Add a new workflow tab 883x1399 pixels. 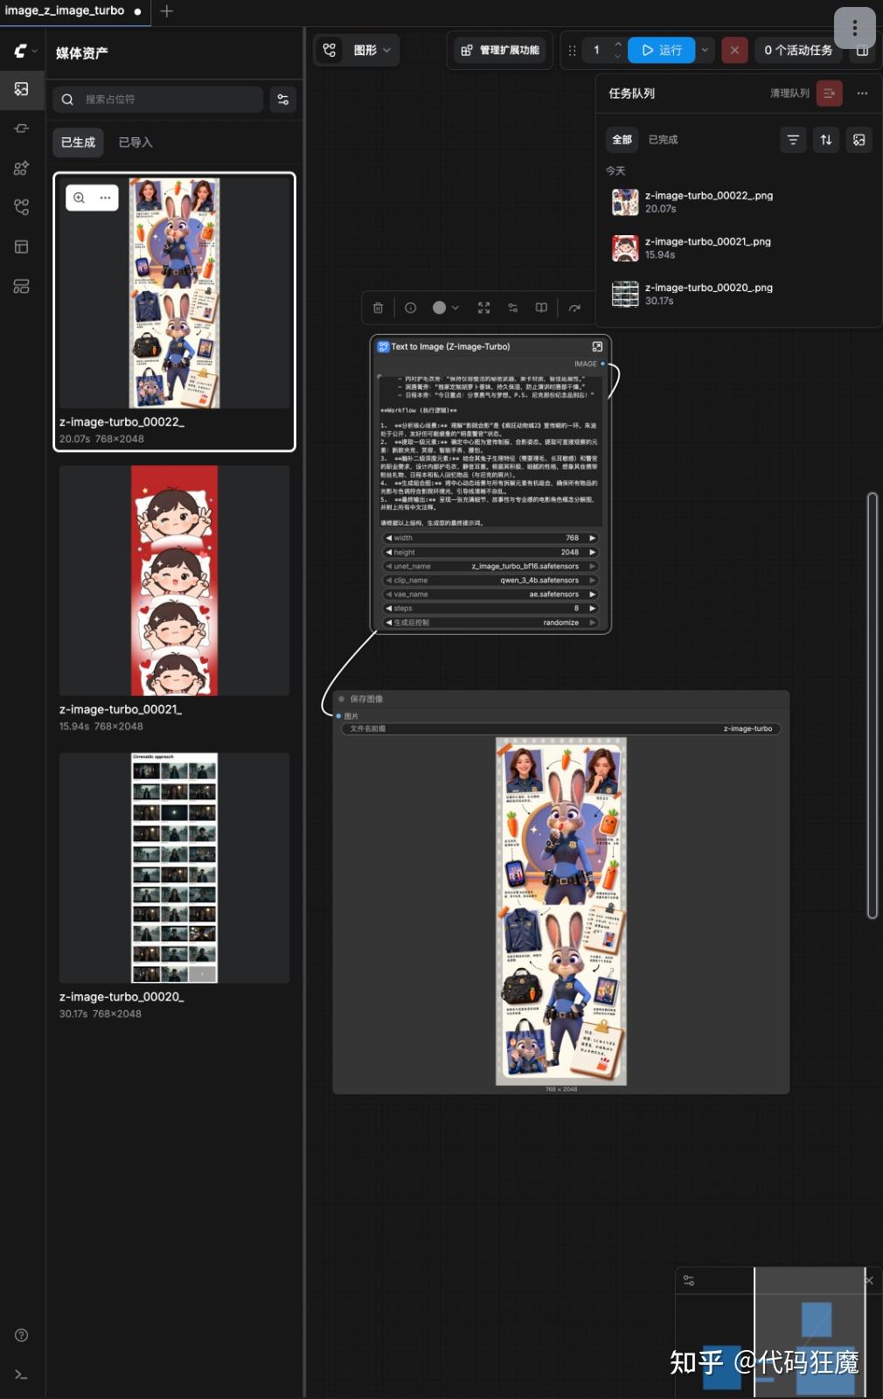(x=166, y=11)
